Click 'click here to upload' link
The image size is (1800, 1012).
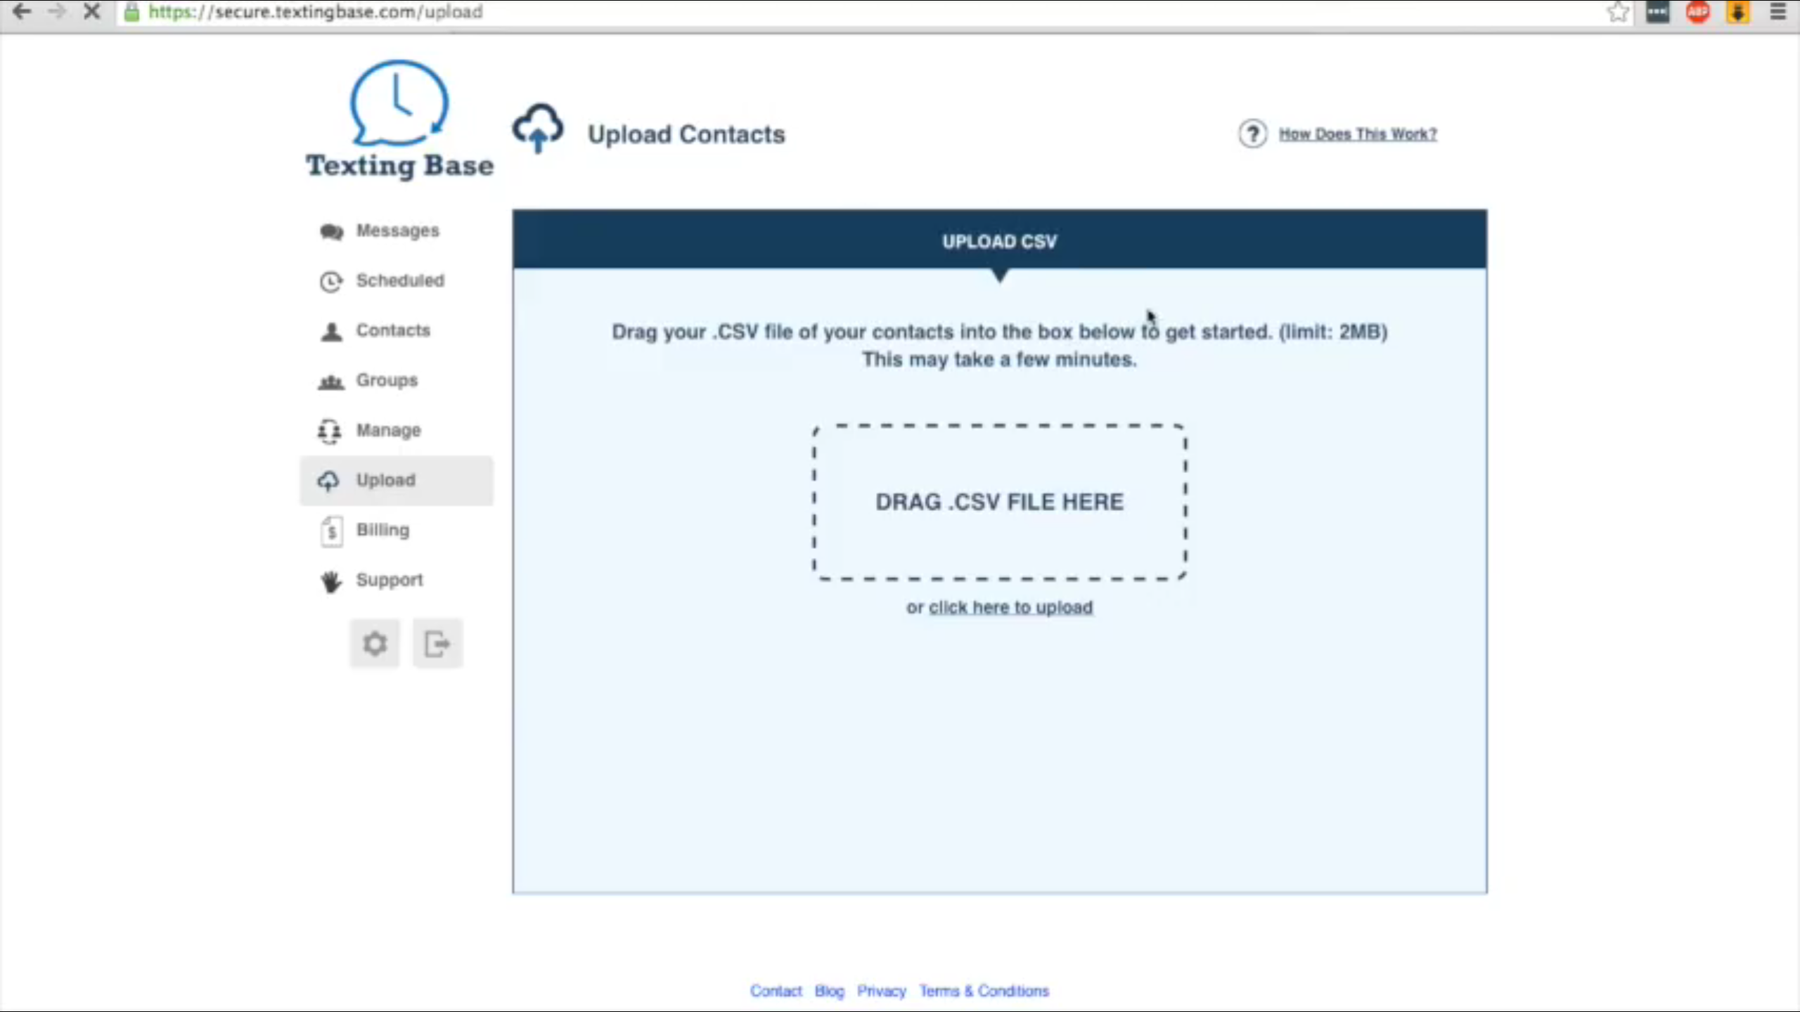click(1010, 607)
